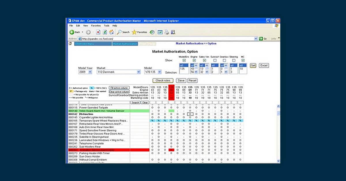Open the Model V70 135 dropdown
The width and height of the screenshot is (346, 181).
(153, 72)
